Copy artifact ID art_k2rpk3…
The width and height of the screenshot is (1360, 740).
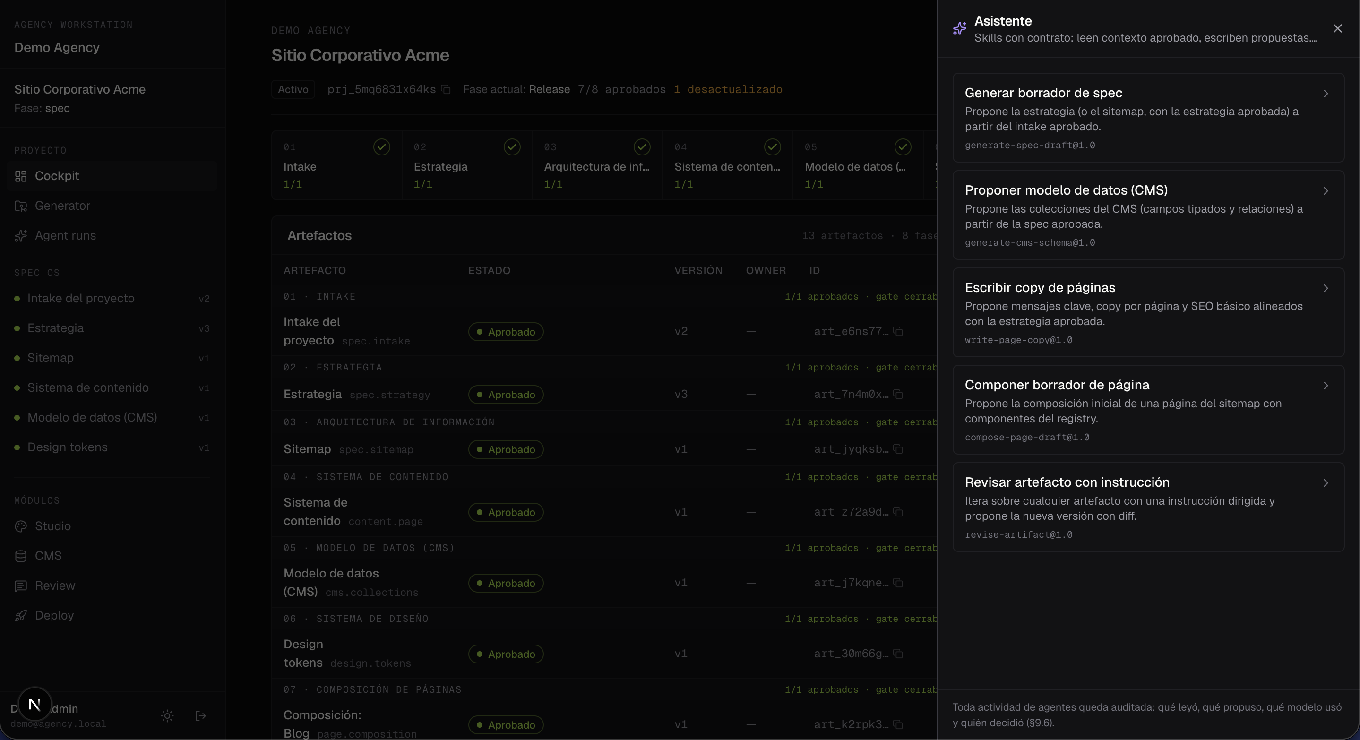898,725
